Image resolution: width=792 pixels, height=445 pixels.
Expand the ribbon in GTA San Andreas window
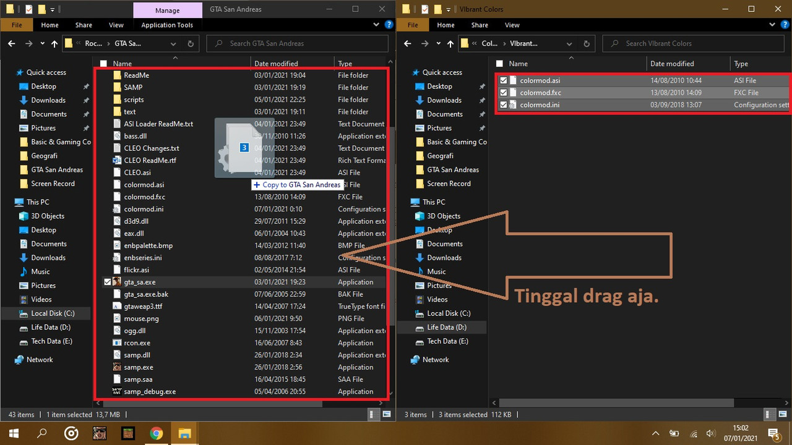point(377,25)
